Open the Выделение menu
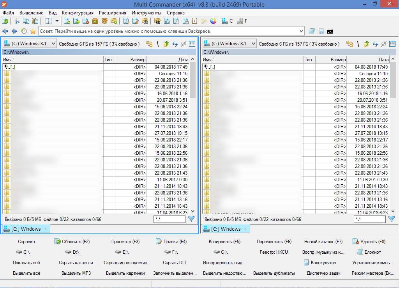The width and height of the screenshot is (399, 288). pos(31,13)
